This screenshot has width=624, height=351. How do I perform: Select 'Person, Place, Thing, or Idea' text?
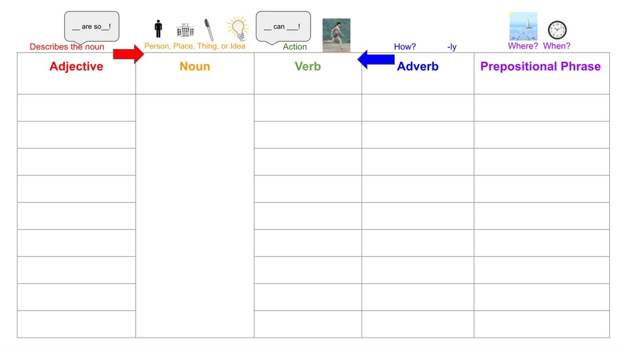(195, 46)
